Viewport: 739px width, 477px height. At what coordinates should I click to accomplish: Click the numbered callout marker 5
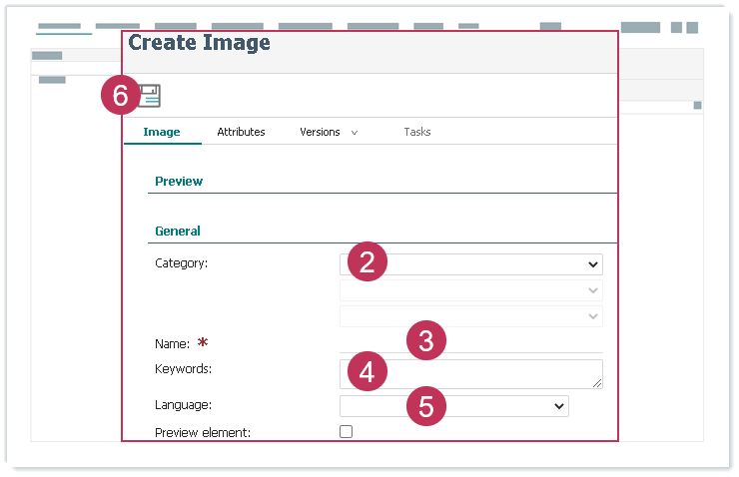click(425, 406)
